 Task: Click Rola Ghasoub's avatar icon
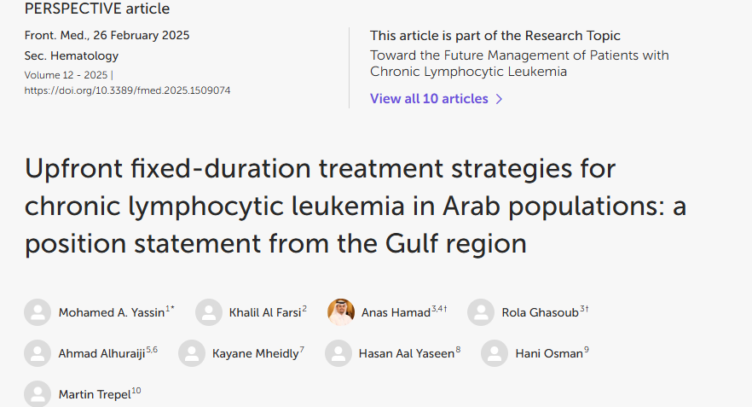pos(481,312)
